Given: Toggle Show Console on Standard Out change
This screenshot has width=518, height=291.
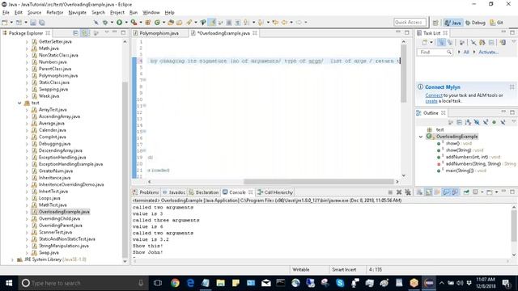Looking at the screenshot, I should click(x=446, y=192).
